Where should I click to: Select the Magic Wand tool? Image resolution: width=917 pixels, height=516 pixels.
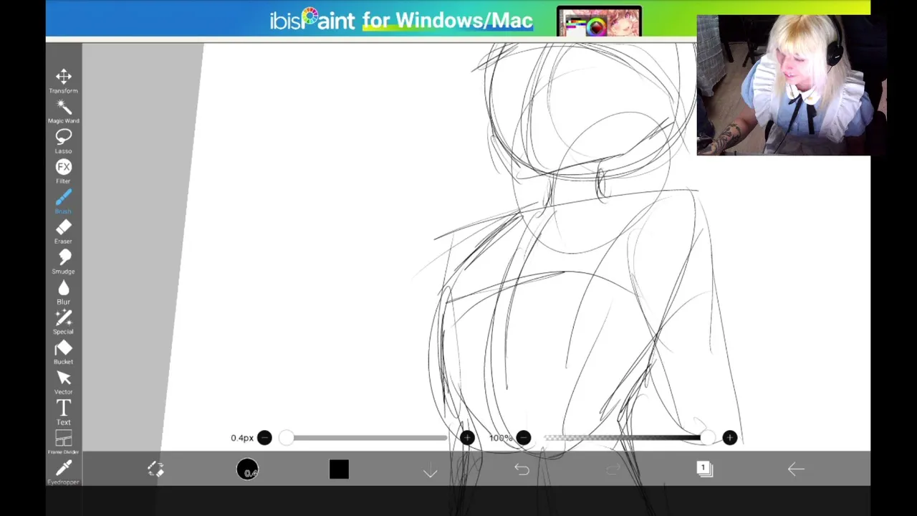(x=64, y=111)
